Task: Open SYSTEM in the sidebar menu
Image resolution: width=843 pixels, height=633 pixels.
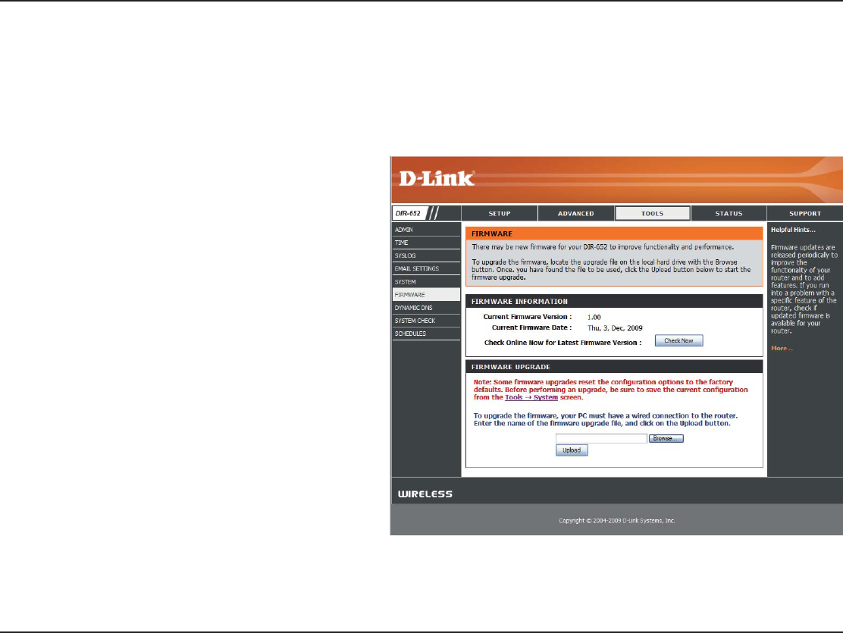Action: coord(426,282)
